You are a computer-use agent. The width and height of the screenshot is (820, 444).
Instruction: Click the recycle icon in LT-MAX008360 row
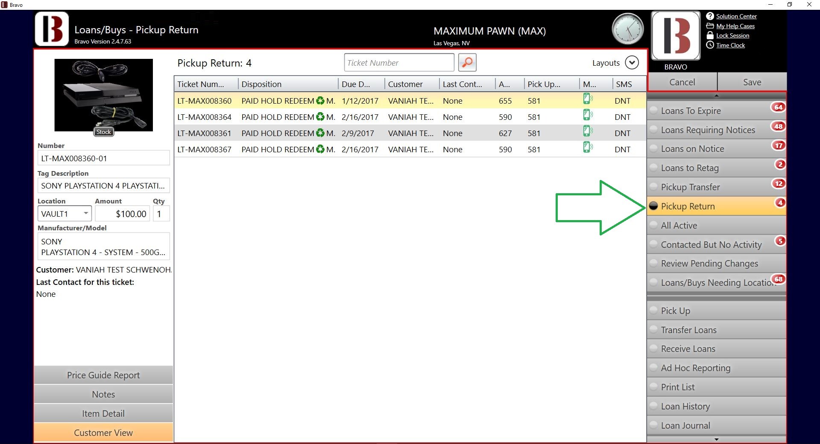pos(320,101)
